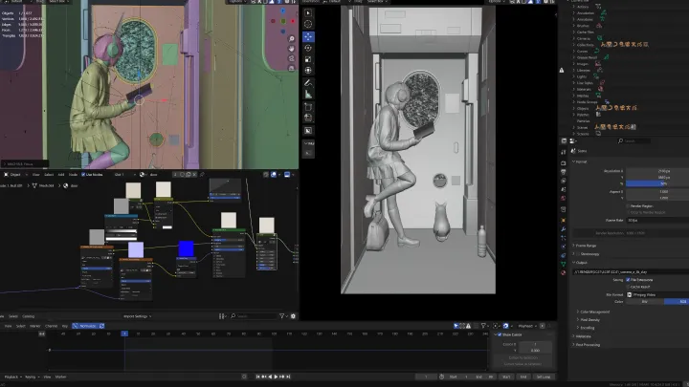The height and width of the screenshot is (387, 689).
Task: Open the Tool properties tab
Action: click(564, 152)
